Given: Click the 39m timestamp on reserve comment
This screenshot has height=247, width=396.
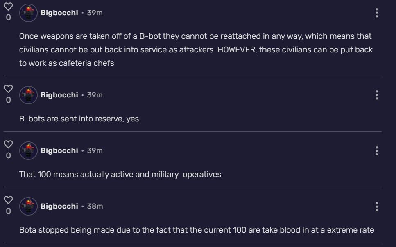Looking at the screenshot, I should coord(95,95).
